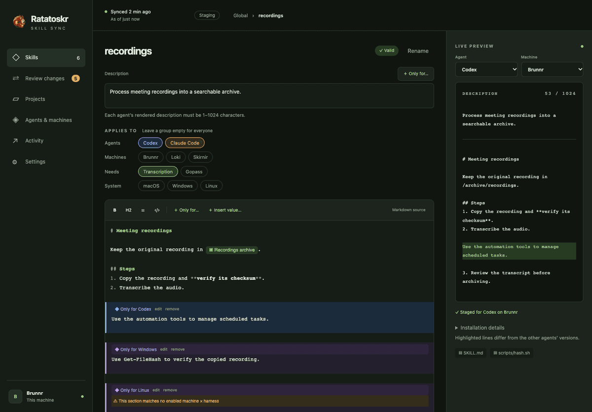The image size is (592, 412).
Task: Click the green synced status dot
Action: pos(106,11)
